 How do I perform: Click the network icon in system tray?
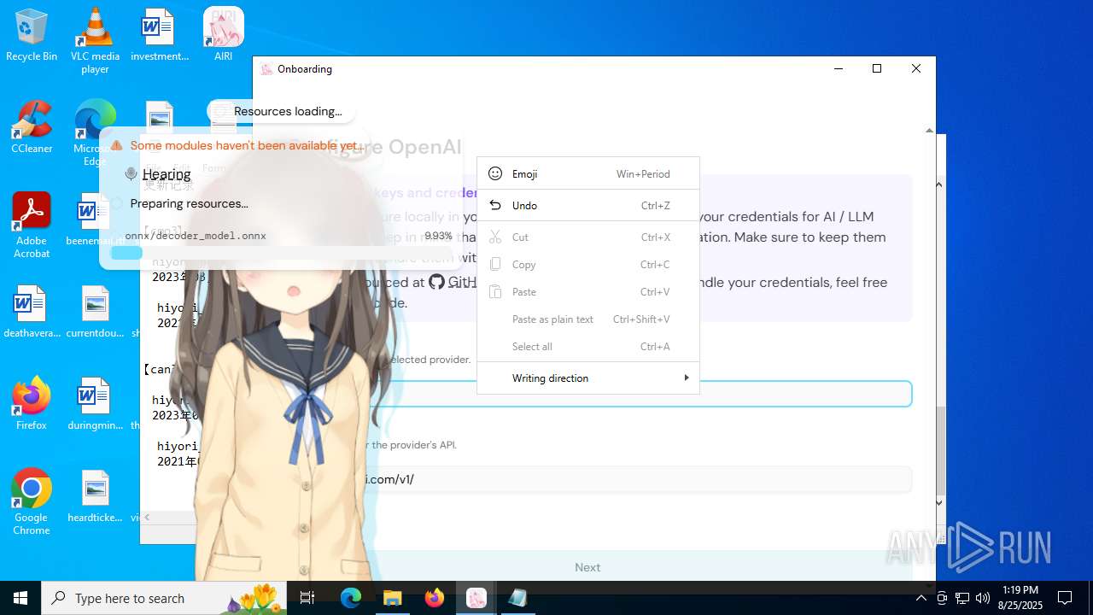(962, 598)
